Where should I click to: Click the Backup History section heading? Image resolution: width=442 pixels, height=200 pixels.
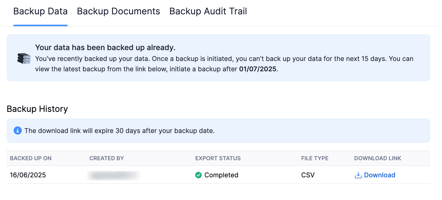point(37,109)
